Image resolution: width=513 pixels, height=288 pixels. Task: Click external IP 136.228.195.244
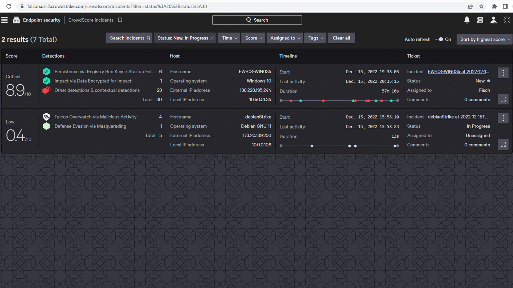point(255,90)
